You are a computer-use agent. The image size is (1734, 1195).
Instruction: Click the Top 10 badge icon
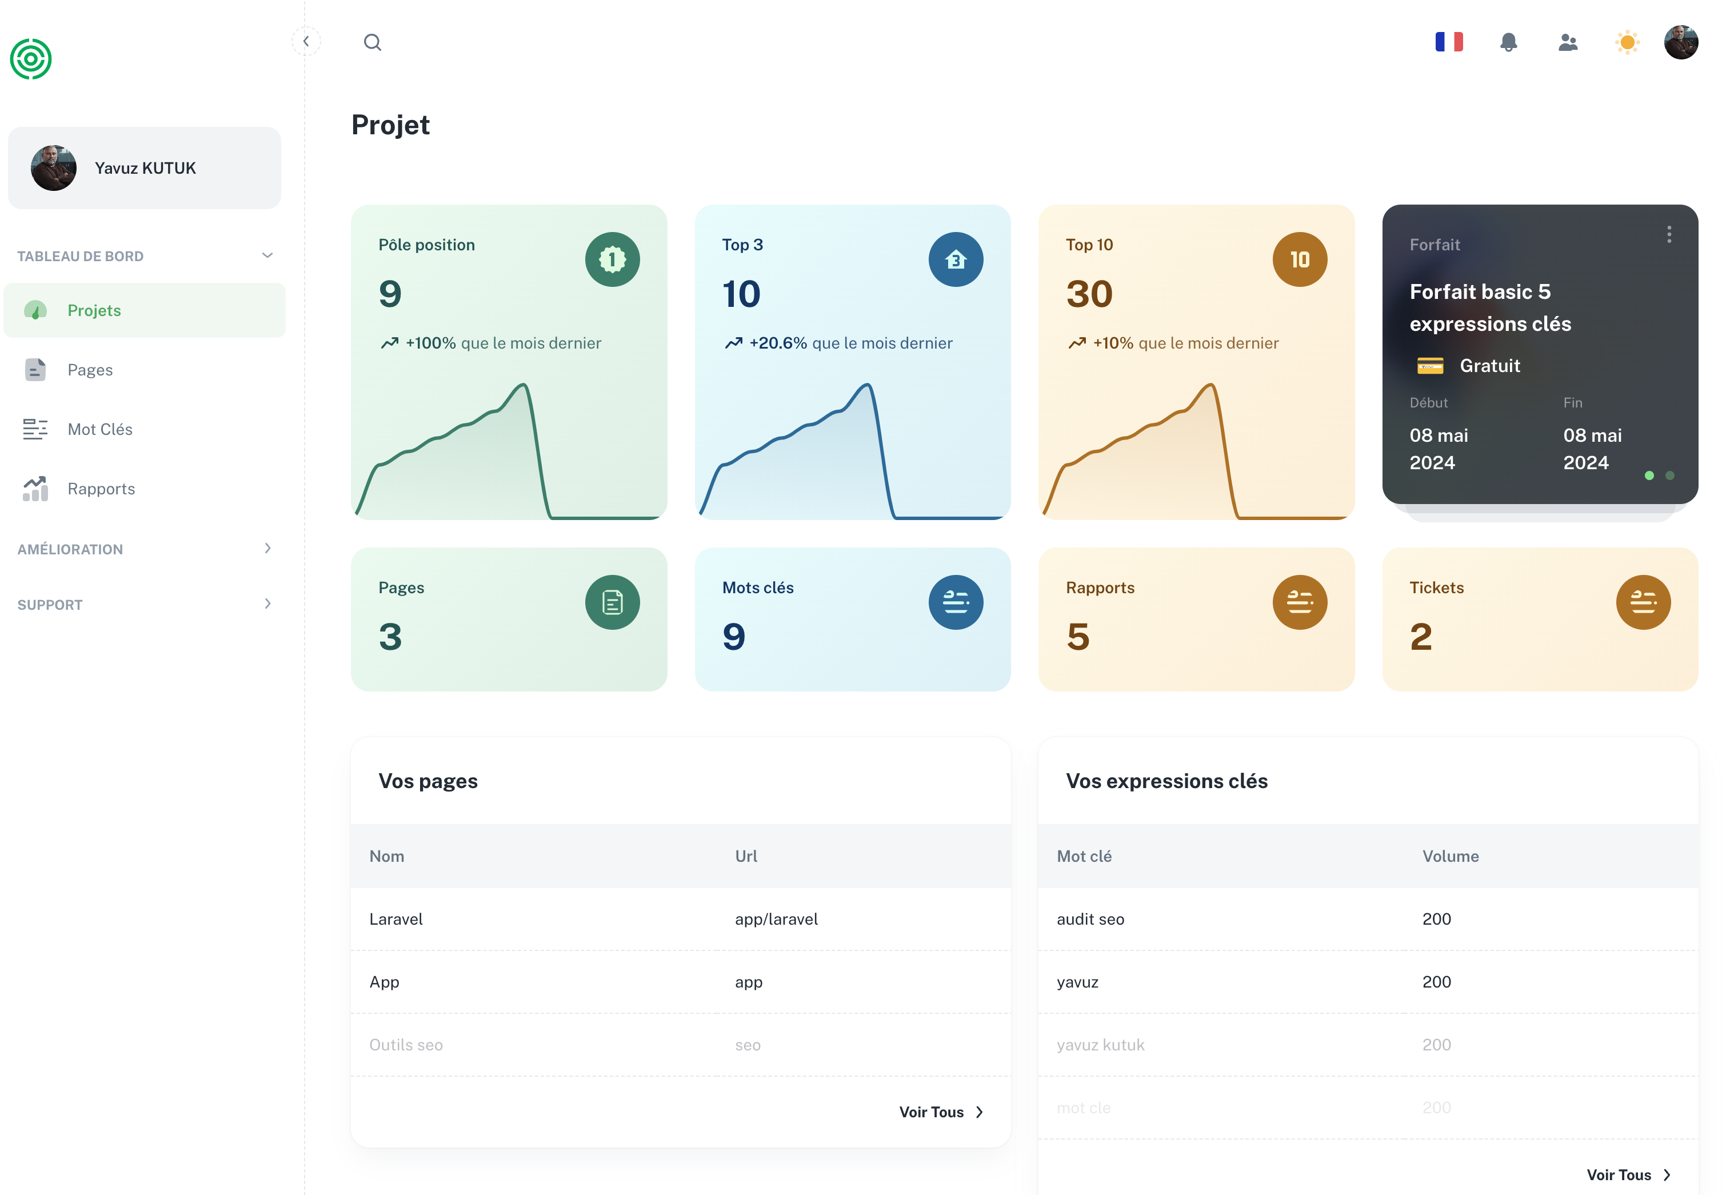click(1299, 260)
